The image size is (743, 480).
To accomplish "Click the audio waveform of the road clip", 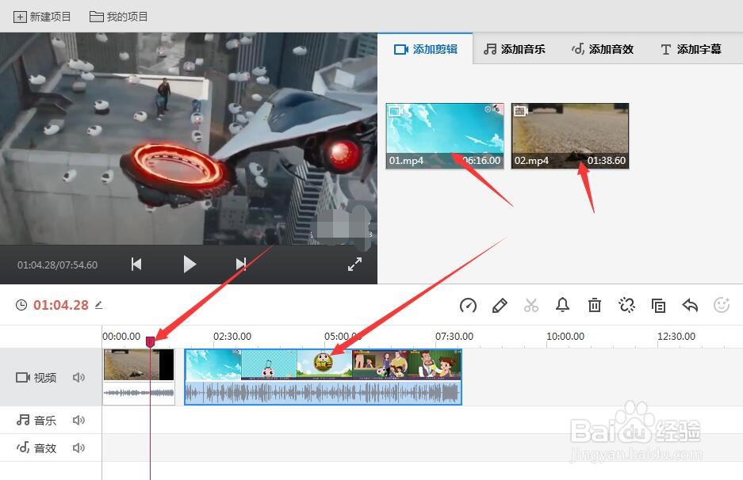I will (x=139, y=393).
